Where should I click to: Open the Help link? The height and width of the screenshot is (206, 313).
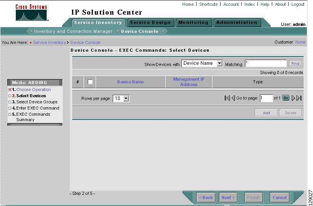point(265,4)
